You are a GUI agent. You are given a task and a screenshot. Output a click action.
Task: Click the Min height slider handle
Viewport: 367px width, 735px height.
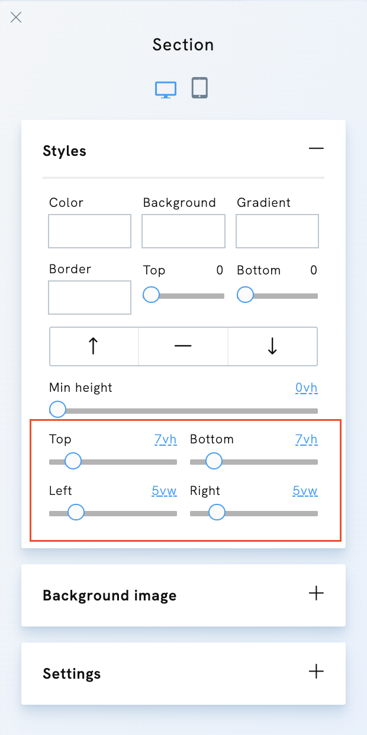click(x=57, y=409)
